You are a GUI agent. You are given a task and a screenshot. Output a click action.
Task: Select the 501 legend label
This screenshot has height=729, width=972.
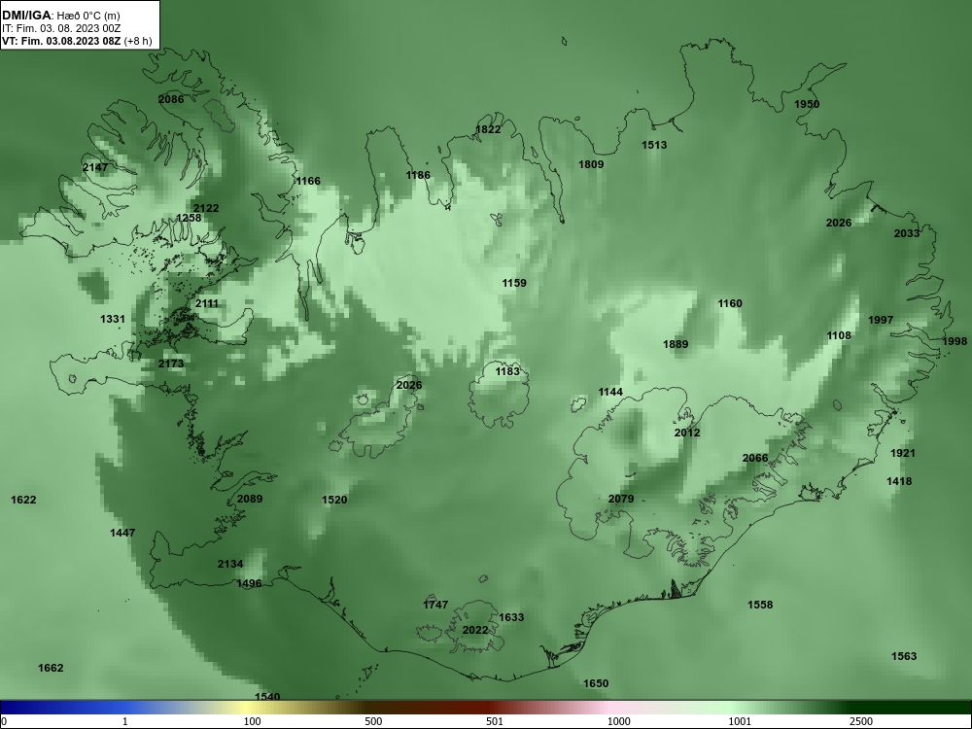pos(494,721)
